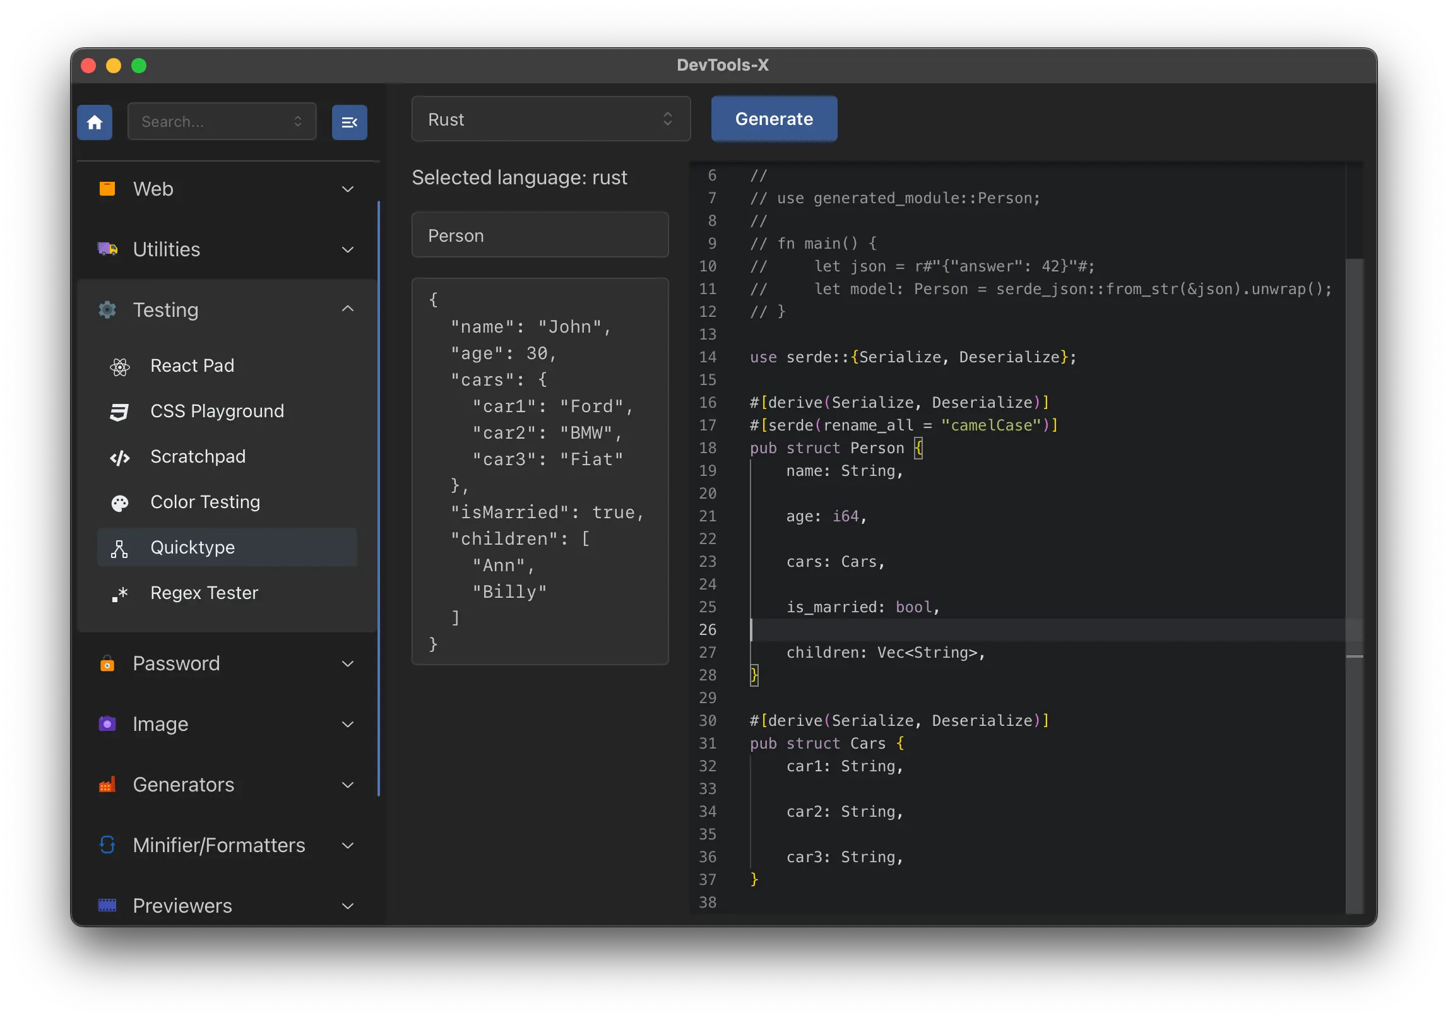
Task: Click the 'use serde::{Serialize, Deserialize};' line
Action: click(913, 357)
